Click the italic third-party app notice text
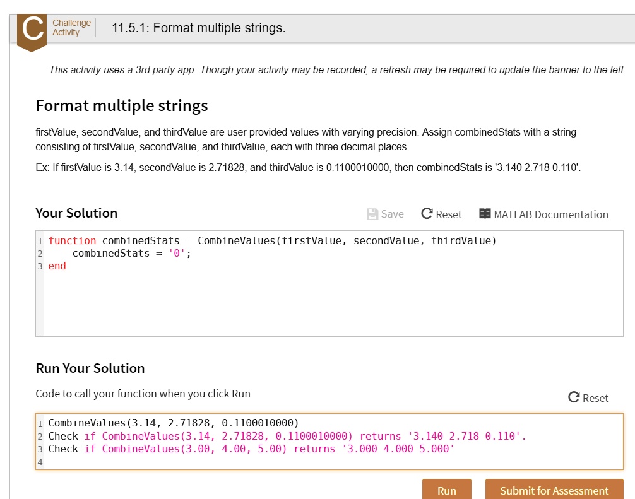 tap(337, 70)
